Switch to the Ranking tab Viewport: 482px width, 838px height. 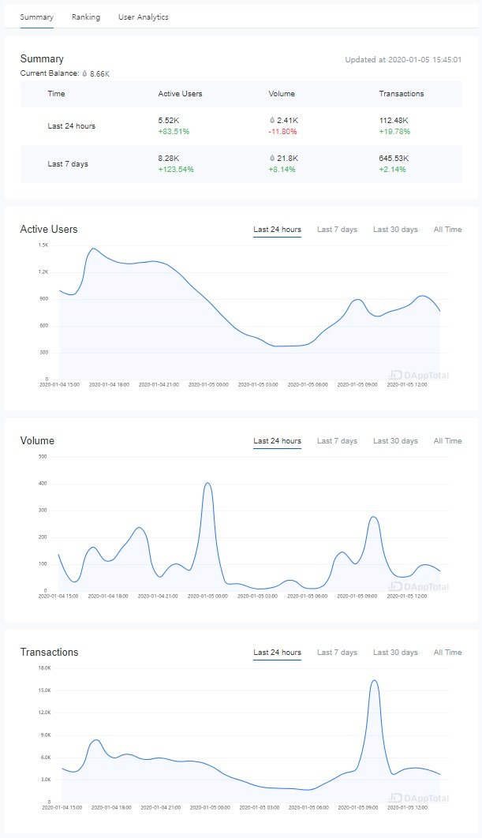[x=85, y=17]
